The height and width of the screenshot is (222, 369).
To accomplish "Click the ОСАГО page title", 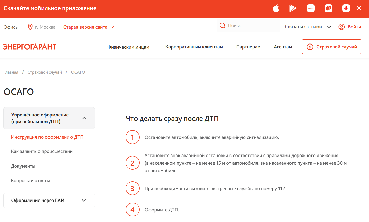I will pos(19,92).
